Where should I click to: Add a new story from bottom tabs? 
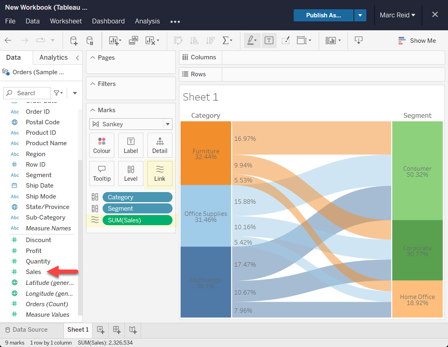point(133,330)
